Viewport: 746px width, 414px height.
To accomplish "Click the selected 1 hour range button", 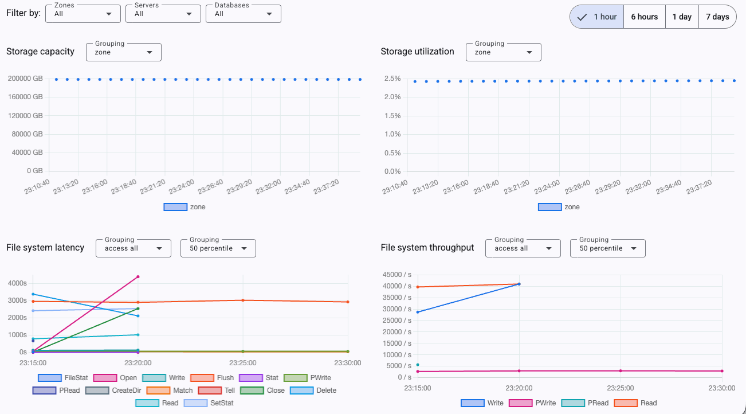I will tap(597, 17).
